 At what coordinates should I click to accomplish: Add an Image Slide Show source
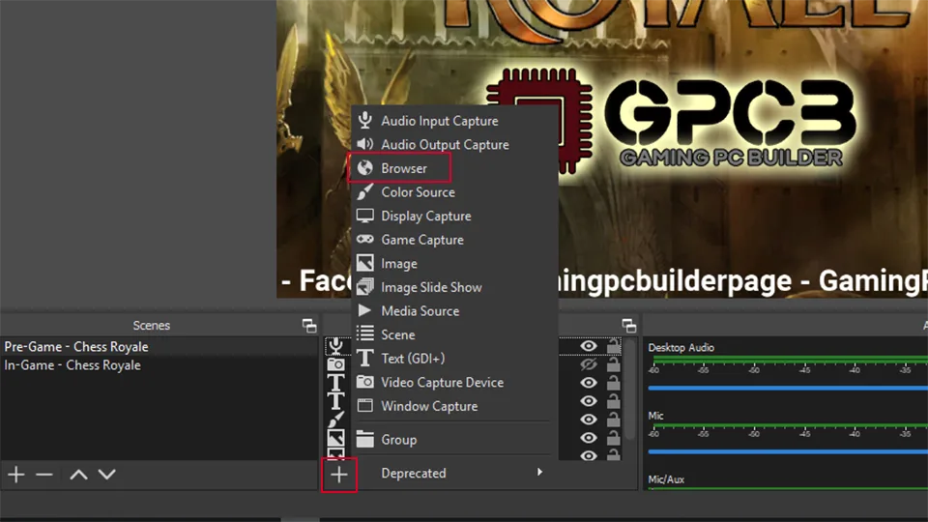click(454, 287)
